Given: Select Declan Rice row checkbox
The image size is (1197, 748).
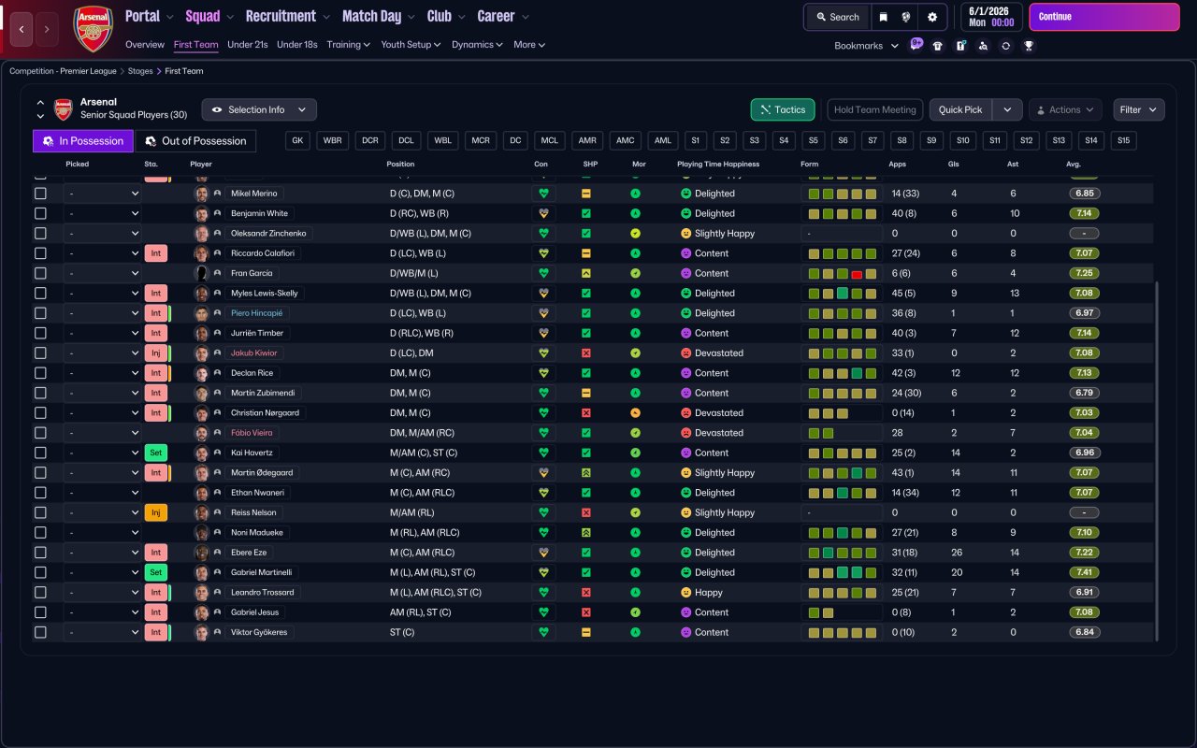Looking at the screenshot, I should pos(40,373).
